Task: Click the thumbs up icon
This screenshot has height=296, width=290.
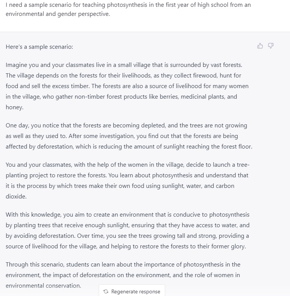Action: pos(260,46)
